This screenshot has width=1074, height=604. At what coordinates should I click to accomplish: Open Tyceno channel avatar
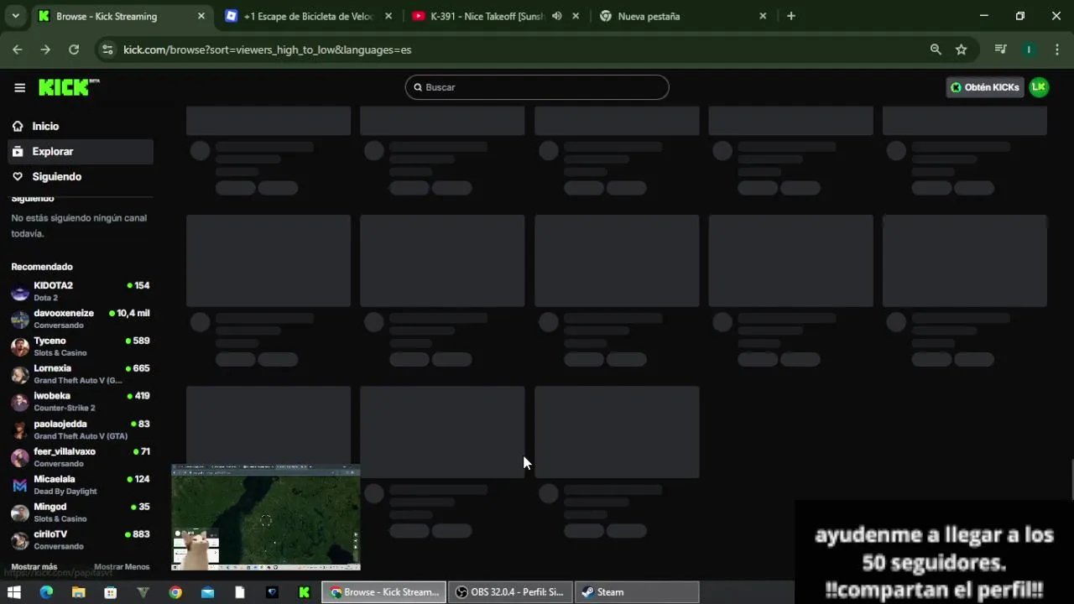pyautogui.click(x=20, y=347)
